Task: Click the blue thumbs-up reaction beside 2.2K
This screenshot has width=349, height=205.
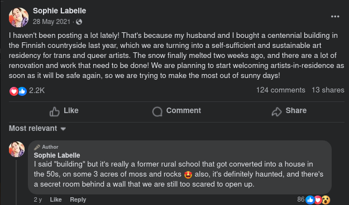Action: [x=22, y=91]
